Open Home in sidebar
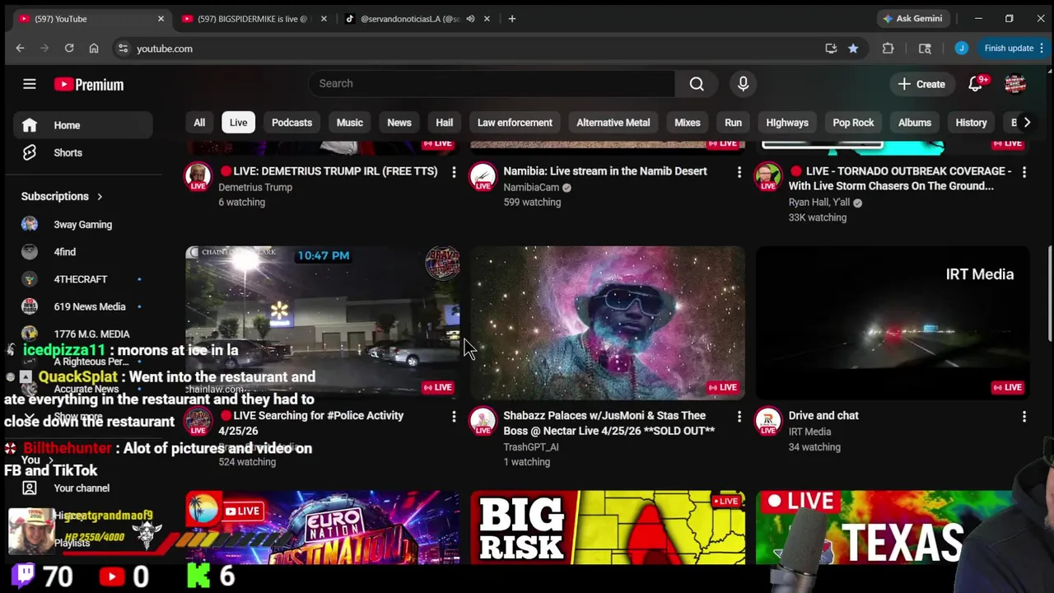 [x=82, y=125]
